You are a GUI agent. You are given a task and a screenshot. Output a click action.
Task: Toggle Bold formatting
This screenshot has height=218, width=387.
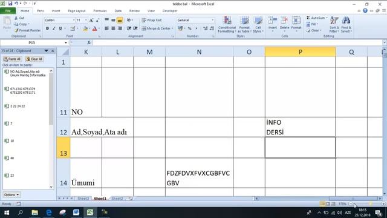[x=47, y=28]
